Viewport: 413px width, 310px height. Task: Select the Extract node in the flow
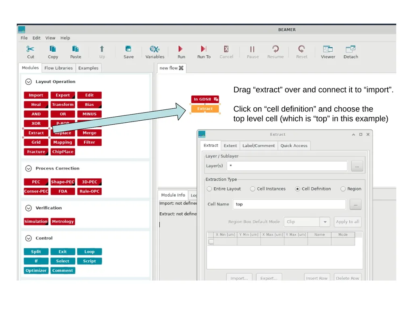[x=205, y=109]
